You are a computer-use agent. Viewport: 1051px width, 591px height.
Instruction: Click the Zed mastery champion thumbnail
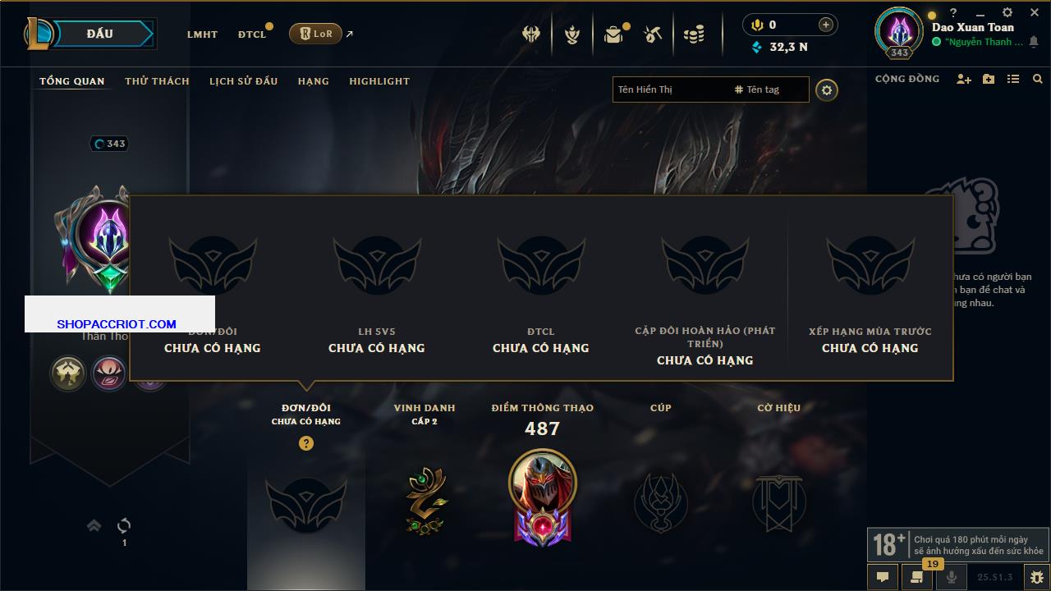coord(542,483)
